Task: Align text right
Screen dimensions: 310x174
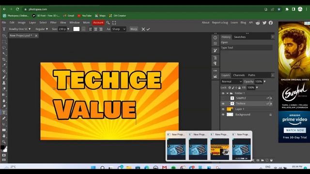Action: pyautogui.click(x=101, y=29)
